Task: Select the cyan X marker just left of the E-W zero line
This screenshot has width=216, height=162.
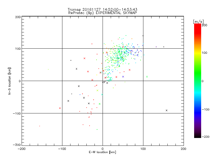Action: 102,94
